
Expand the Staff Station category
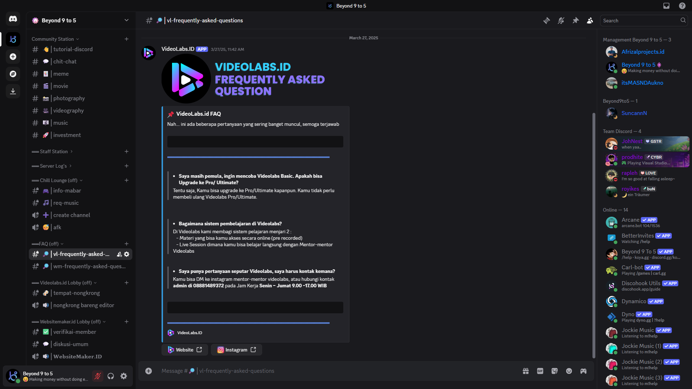[x=52, y=151]
